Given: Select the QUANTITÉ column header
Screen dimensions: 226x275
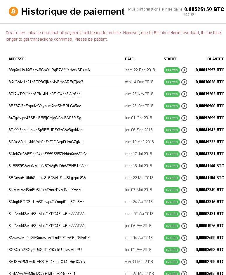Looking at the screenshot, I should pyautogui.click(x=216, y=59).
